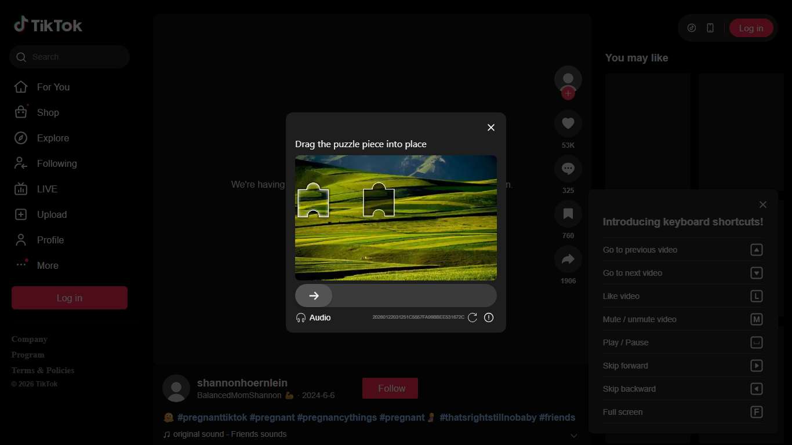Like the video with heart icon
The width and height of the screenshot is (792, 445).
click(568, 123)
